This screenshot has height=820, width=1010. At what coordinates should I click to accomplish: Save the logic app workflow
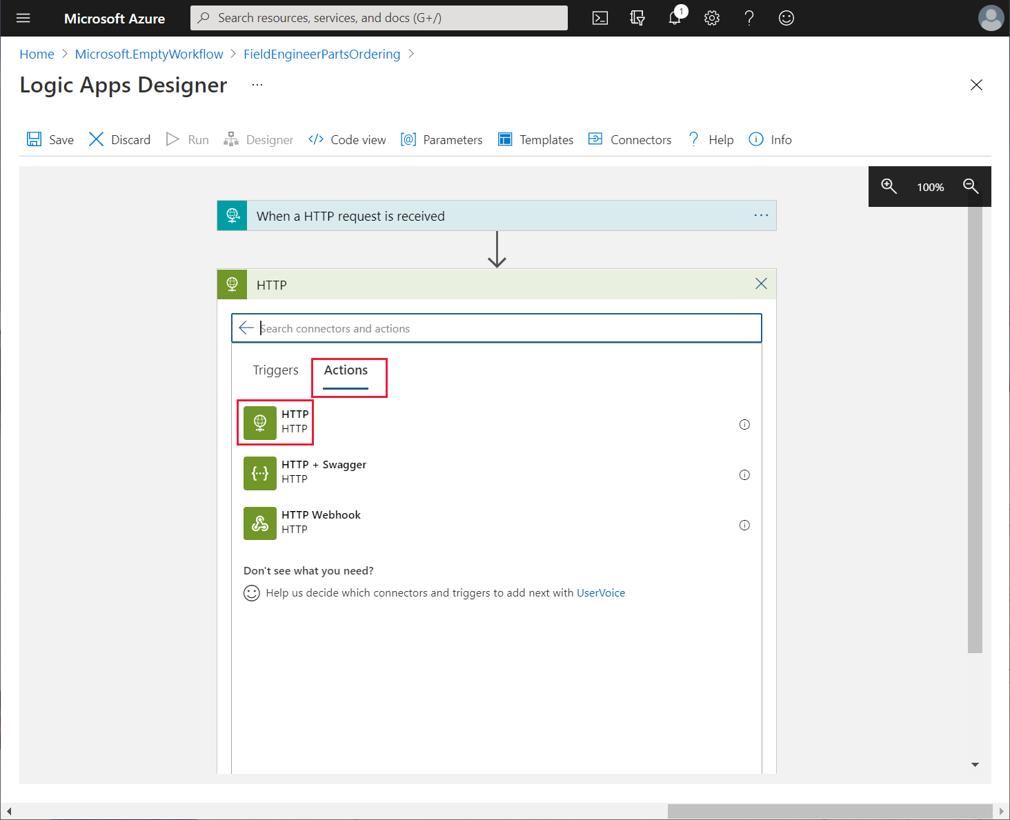(50, 140)
